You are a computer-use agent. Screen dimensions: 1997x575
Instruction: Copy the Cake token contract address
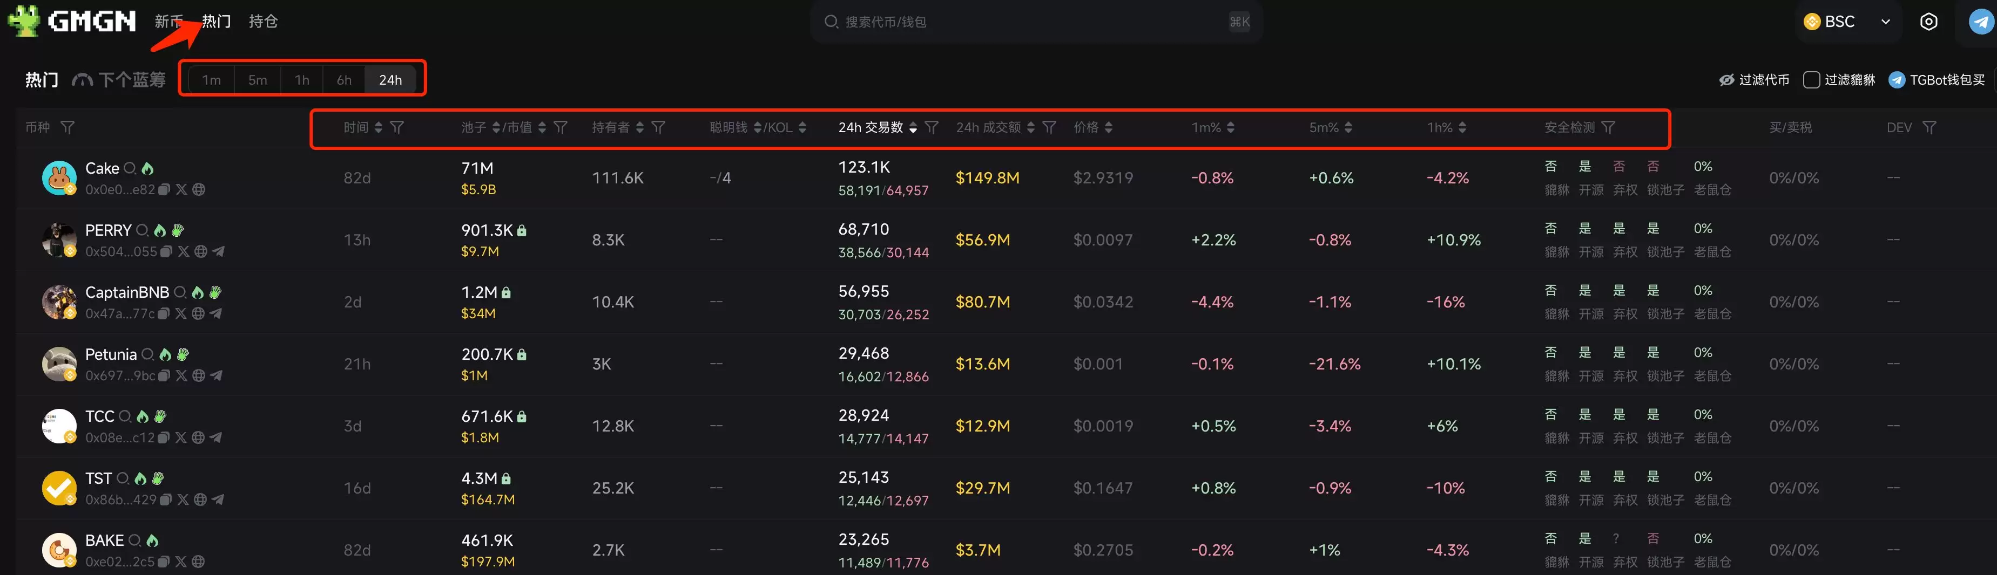click(x=164, y=189)
